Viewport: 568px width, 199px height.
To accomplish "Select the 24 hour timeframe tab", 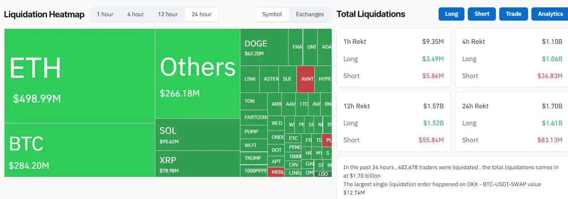I will click(202, 14).
